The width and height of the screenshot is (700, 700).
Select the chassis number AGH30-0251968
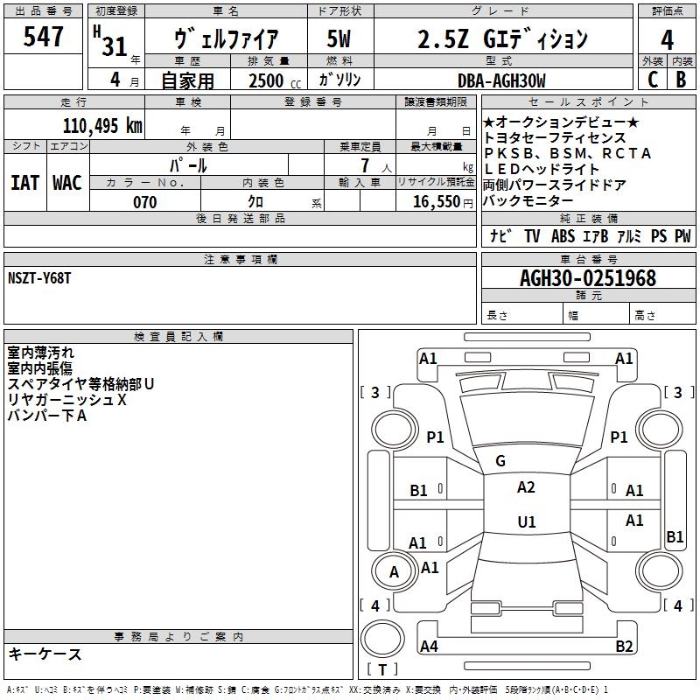point(587,278)
